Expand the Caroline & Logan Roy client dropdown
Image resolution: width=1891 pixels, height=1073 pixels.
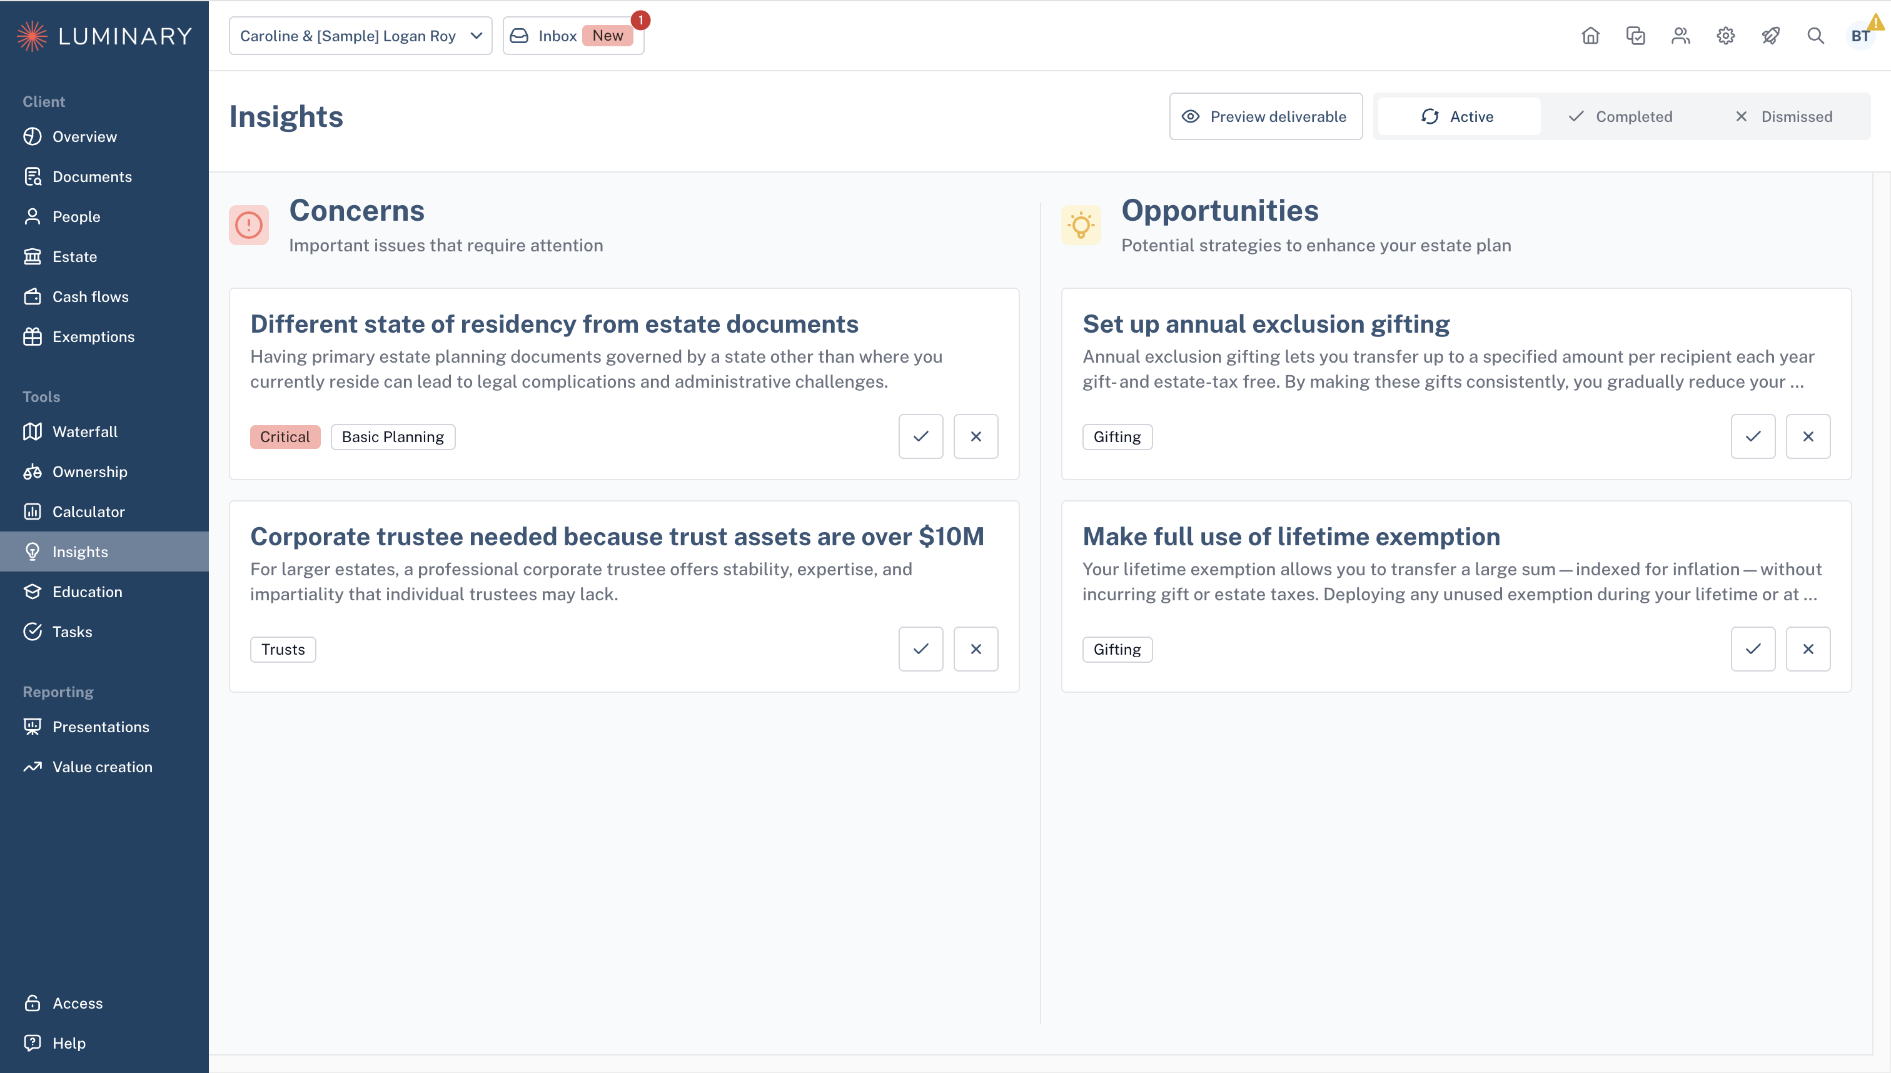[x=360, y=36]
